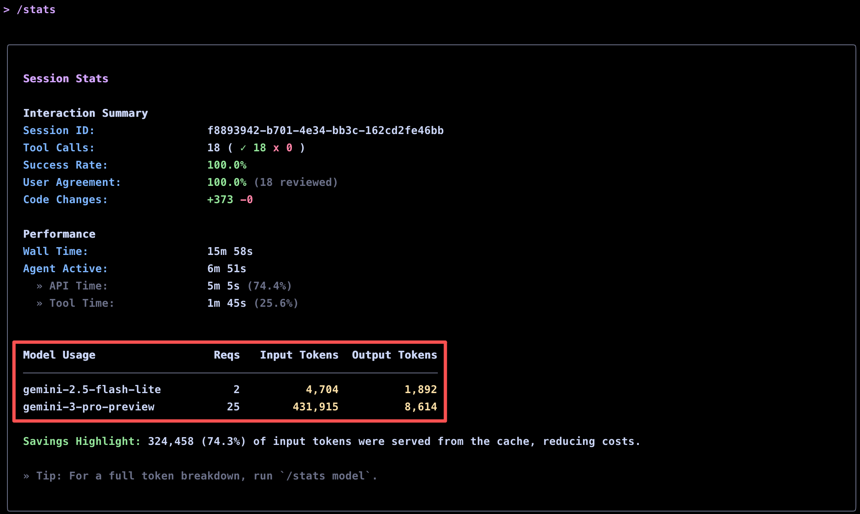Image resolution: width=860 pixels, height=514 pixels.
Task: Select the gemini-2.5-flash-lite row
Action: 92,389
